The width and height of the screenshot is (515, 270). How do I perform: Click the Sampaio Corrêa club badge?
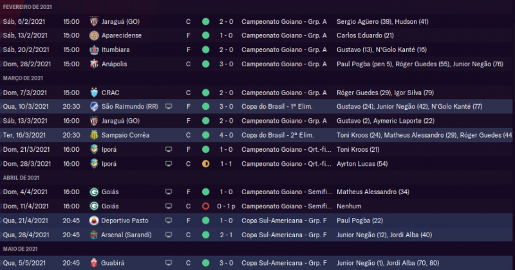(95, 135)
